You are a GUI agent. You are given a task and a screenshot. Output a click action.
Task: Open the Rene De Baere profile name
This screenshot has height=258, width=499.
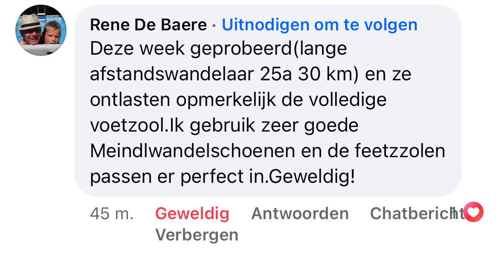tap(148, 25)
